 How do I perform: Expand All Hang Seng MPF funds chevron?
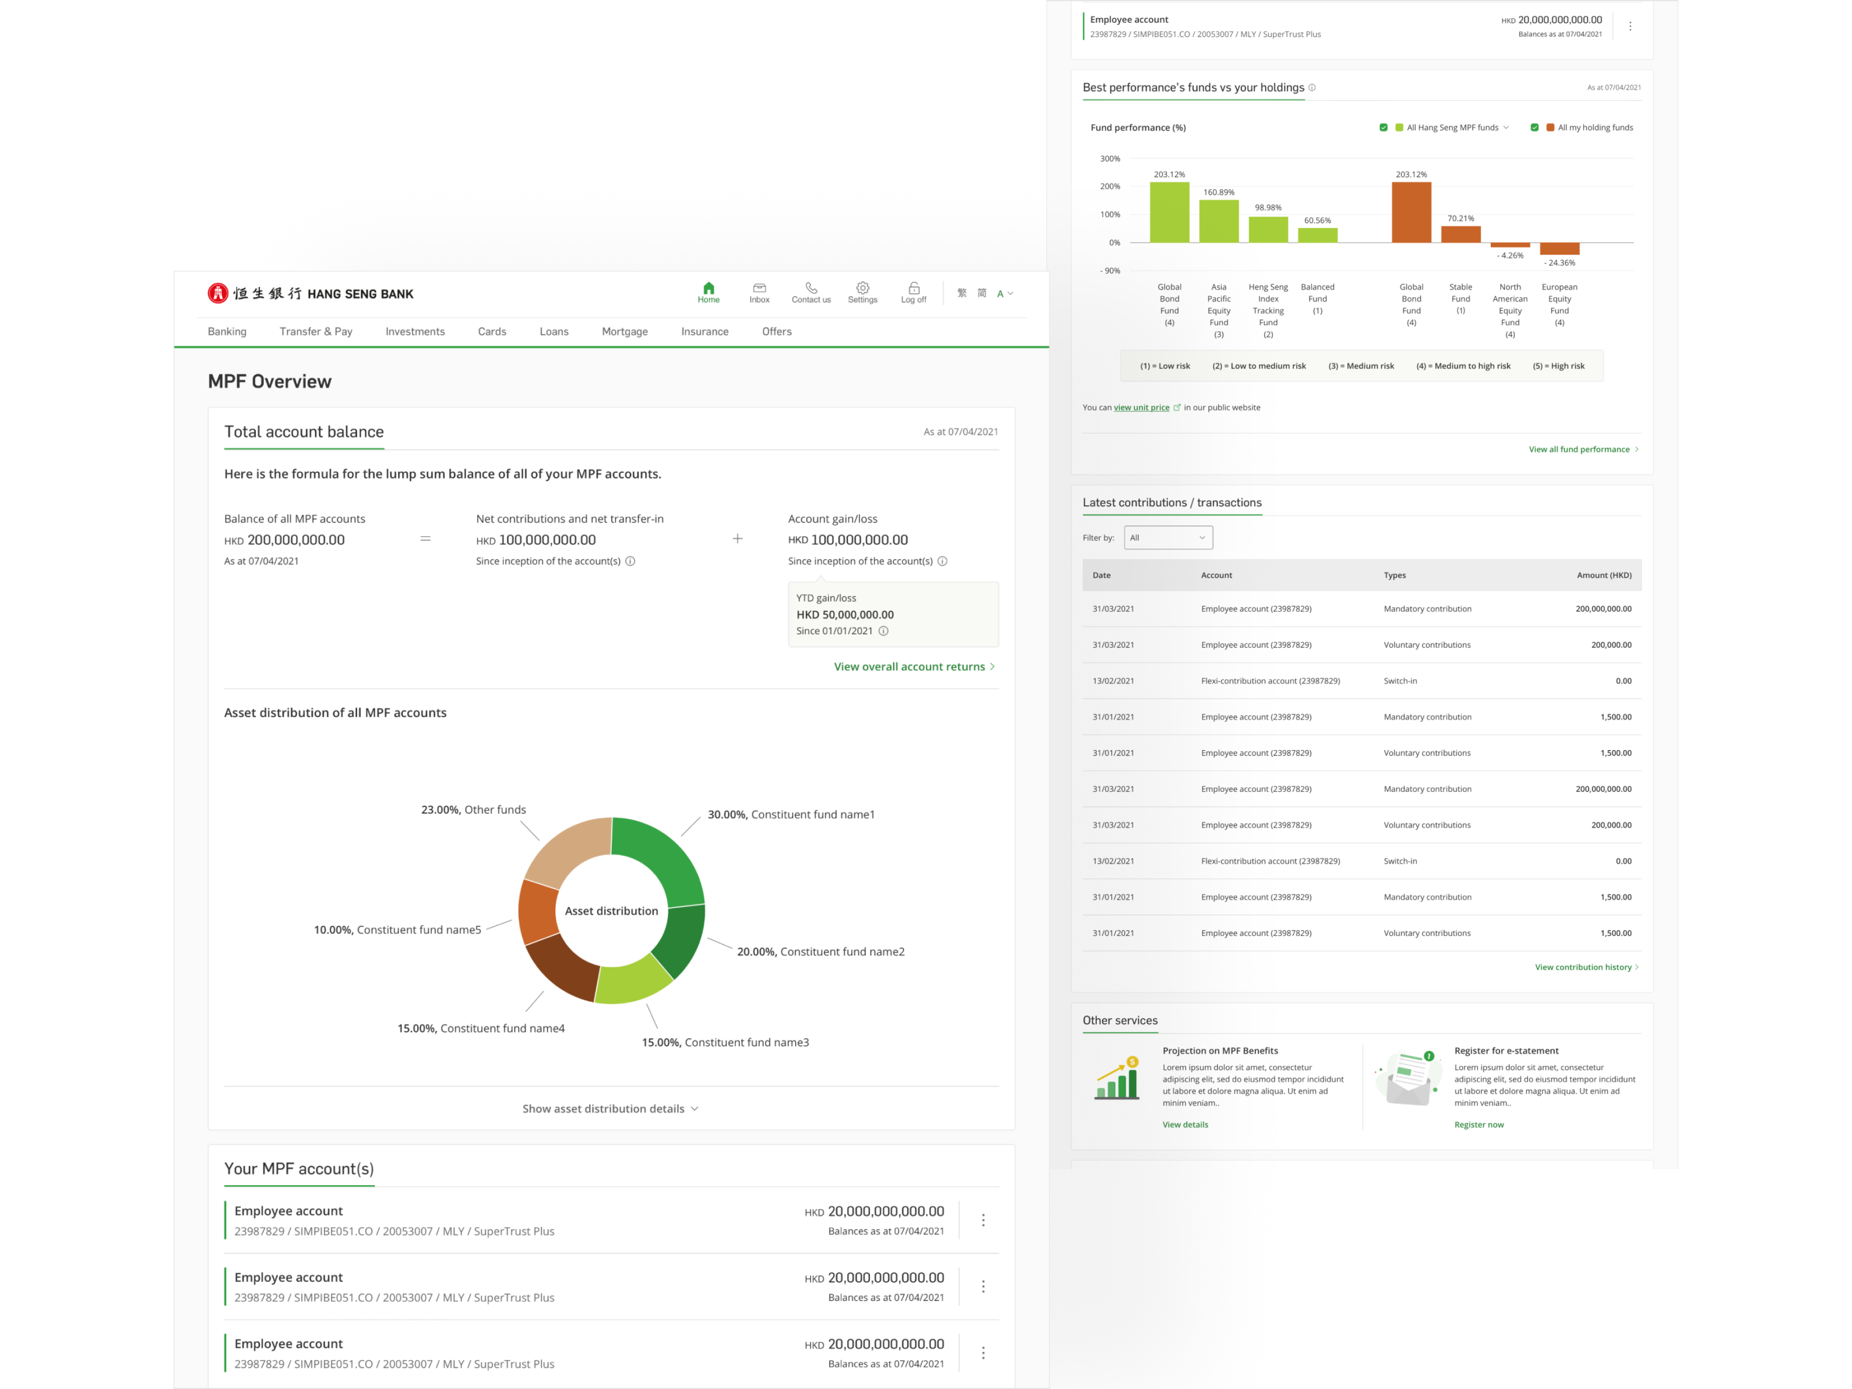(1506, 128)
